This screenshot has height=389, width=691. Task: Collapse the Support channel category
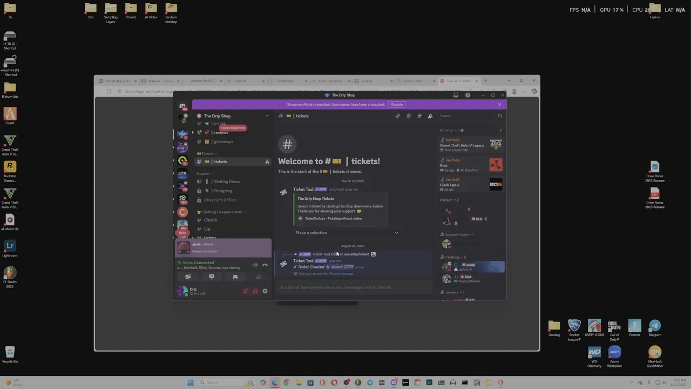click(x=205, y=173)
